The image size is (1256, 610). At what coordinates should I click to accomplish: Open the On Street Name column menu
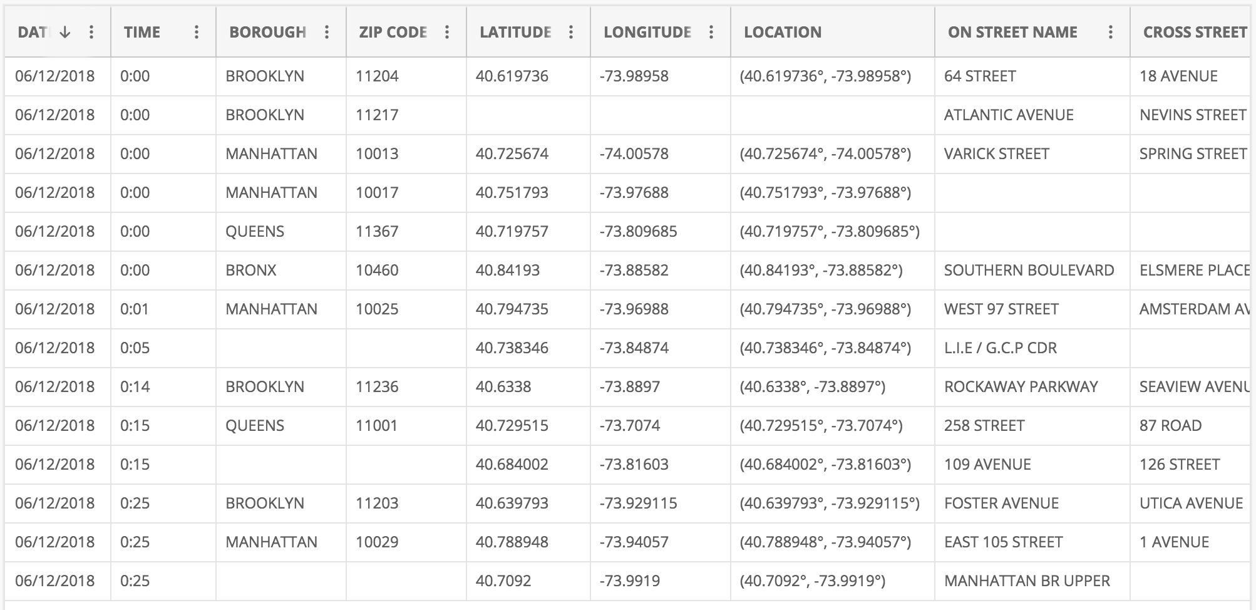point(1111,33)
